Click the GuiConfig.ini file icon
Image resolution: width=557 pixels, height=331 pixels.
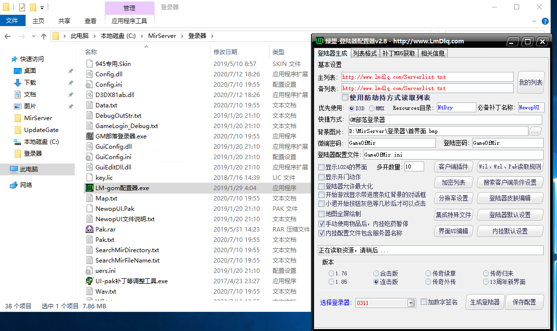click(x=90, y=157)
